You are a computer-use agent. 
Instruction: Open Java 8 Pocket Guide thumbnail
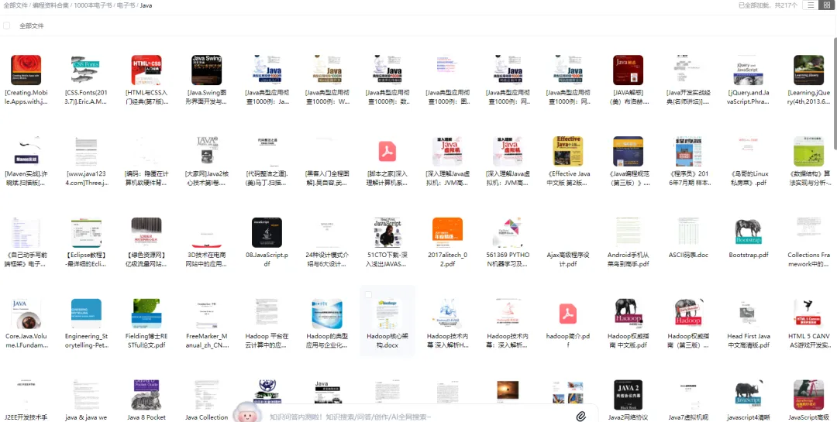point(146,394)
